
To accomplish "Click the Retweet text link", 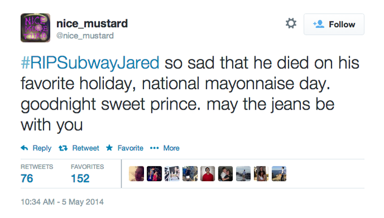I will pos(85,148).
